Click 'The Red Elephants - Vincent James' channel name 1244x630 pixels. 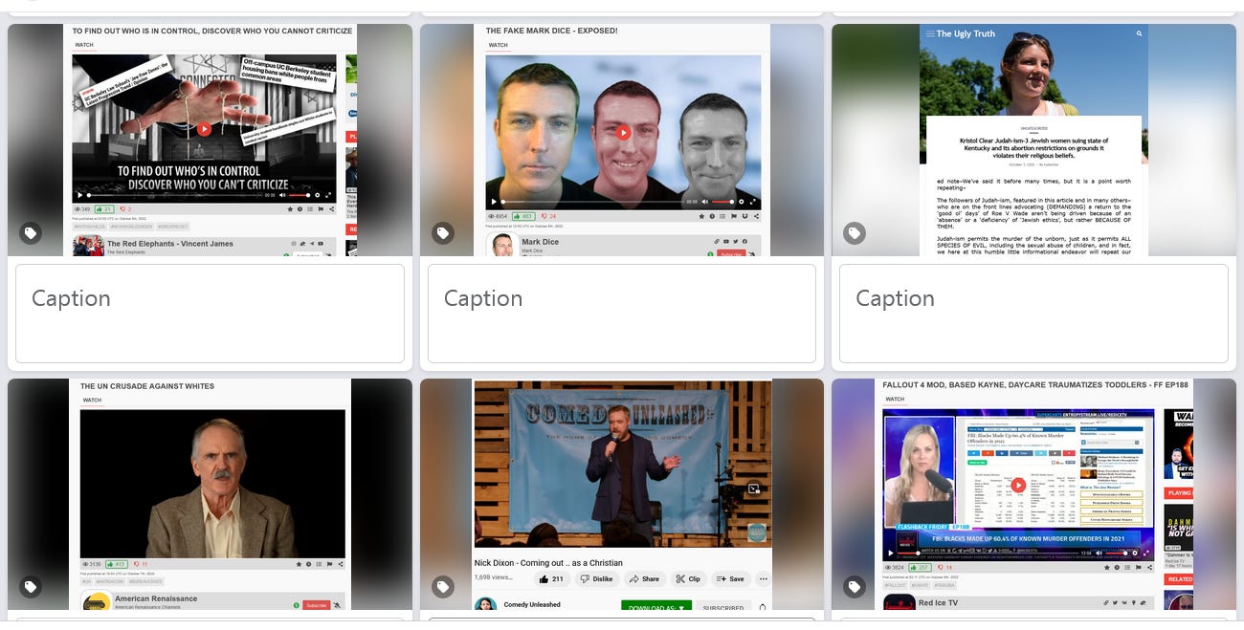coord(169,244)
